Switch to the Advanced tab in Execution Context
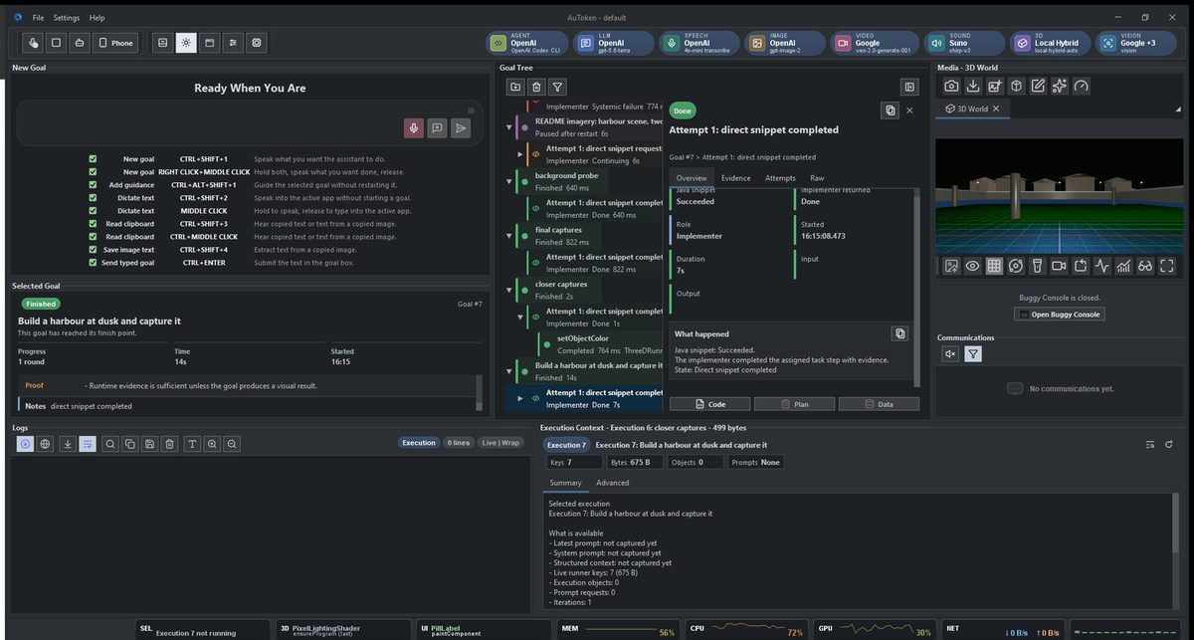Viewport: 1194px width, 640px height. tap(612, 483)
